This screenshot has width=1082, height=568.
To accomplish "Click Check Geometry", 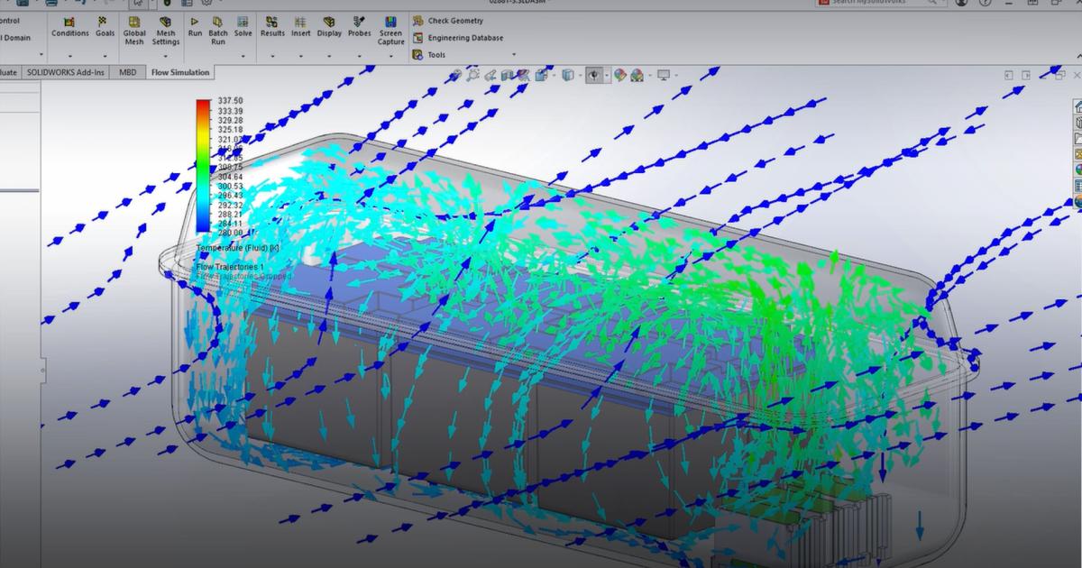I will (454, 20).
